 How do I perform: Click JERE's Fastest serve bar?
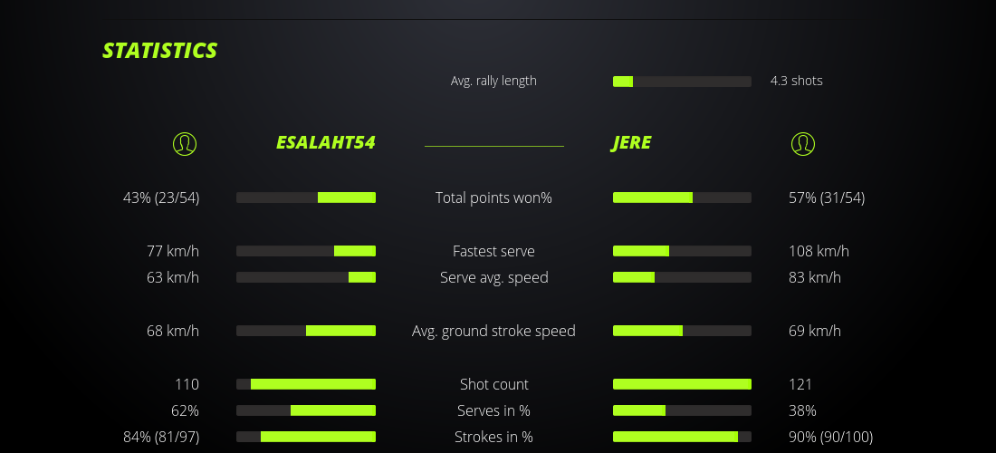682,251
